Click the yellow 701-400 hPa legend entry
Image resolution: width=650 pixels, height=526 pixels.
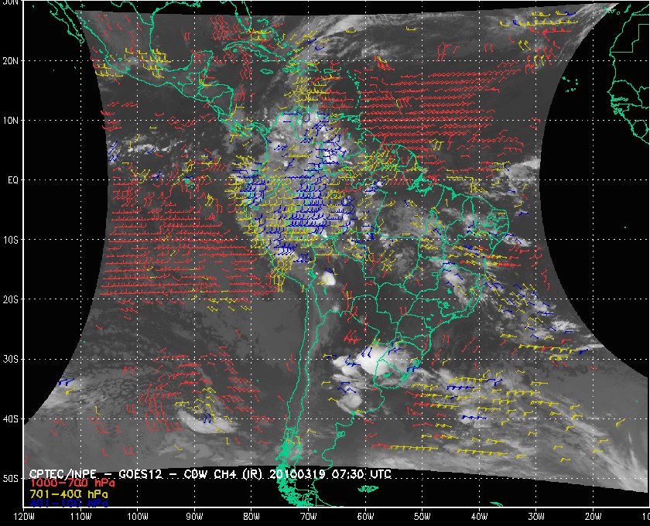point(68,494)
